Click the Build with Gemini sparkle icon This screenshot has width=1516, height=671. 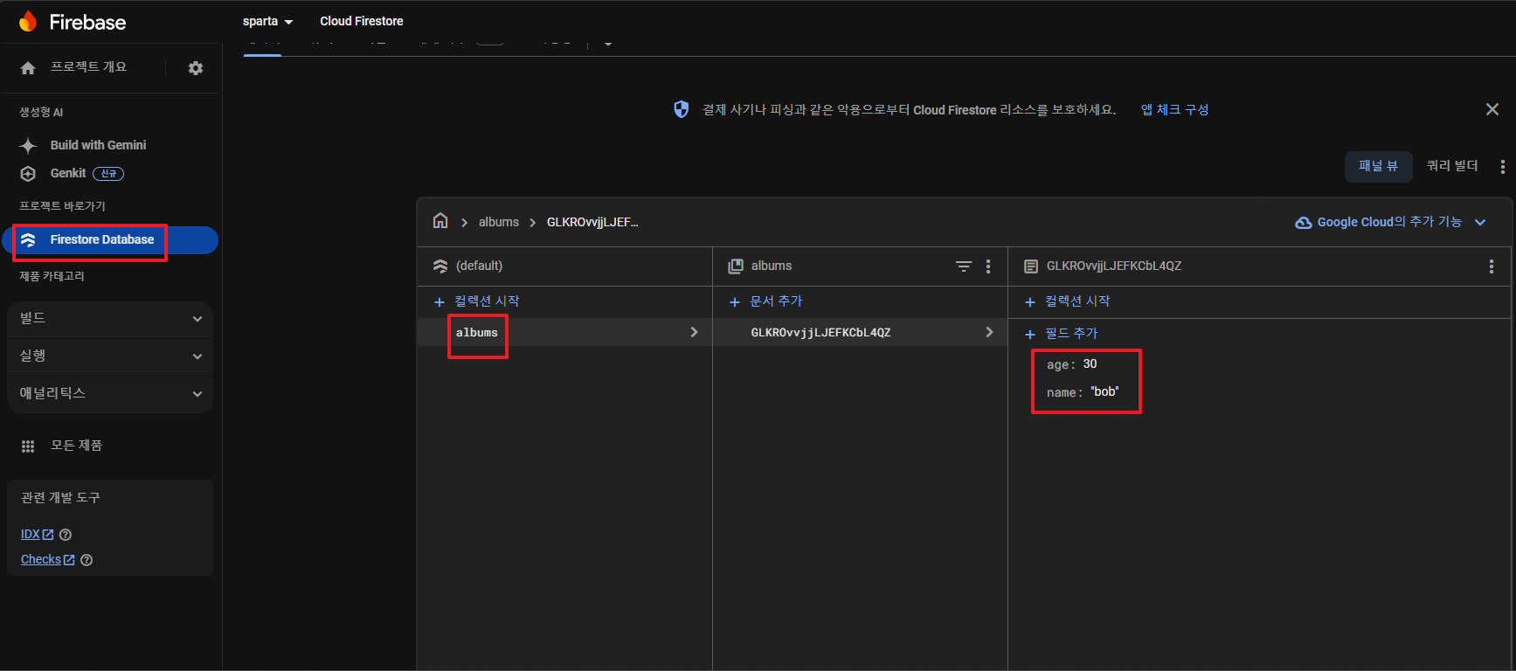[x=28, y=146]
